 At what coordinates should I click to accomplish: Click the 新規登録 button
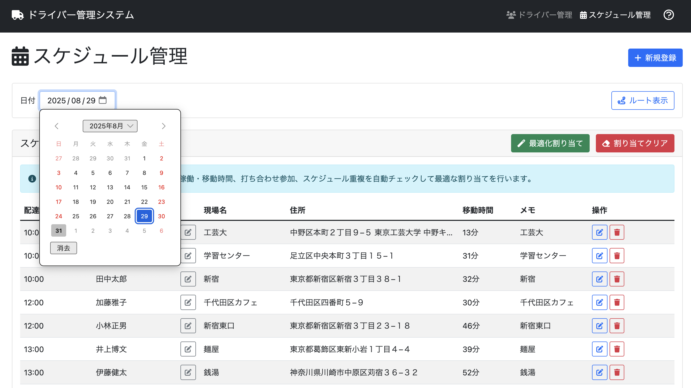(x=655, y=58)
